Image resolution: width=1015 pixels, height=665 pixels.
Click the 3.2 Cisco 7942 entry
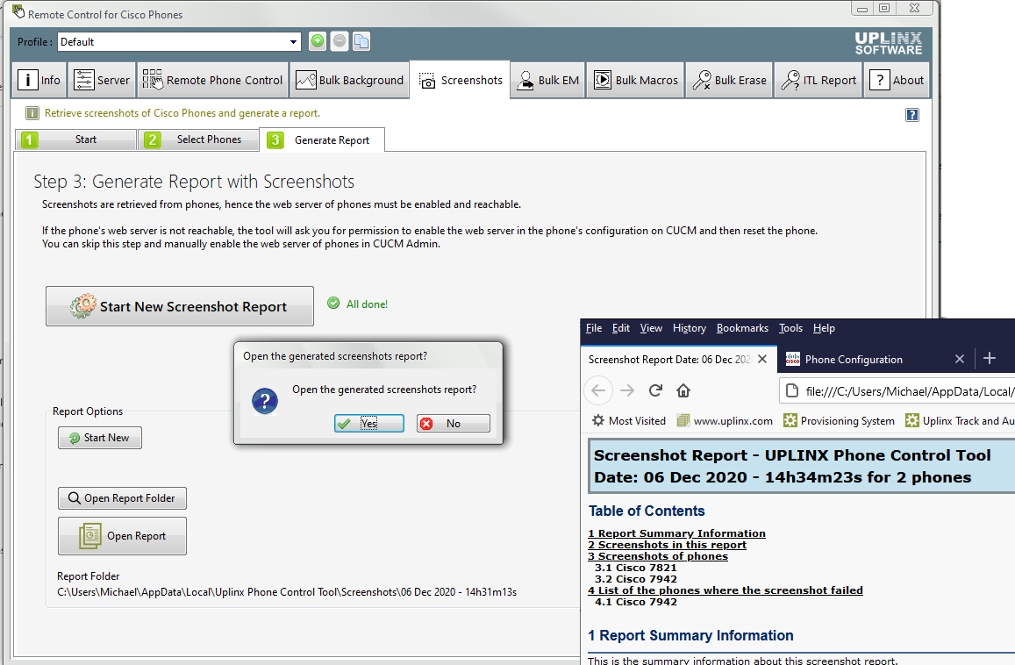(x=636, y=580)
